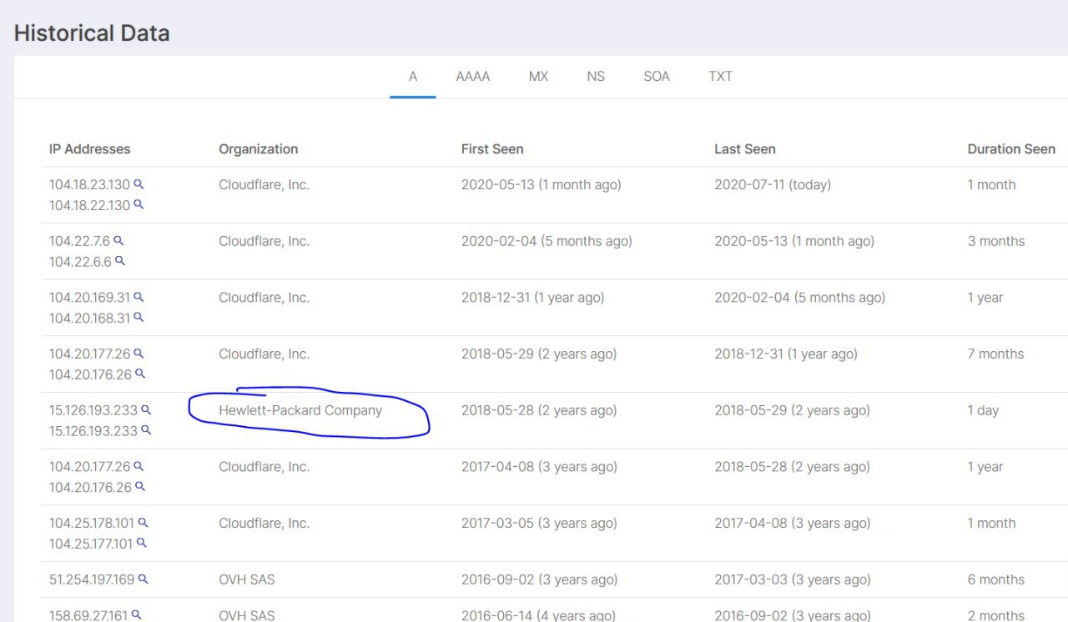Viewport: 1068px width, 622px height.
Task: Click the First Seen column header
Action: (492, 149)
